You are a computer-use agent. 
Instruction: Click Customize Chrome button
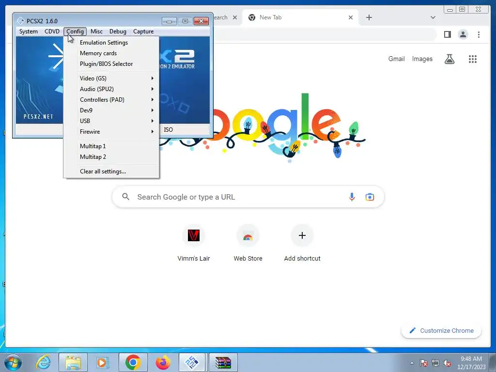(x=441, y=330)
